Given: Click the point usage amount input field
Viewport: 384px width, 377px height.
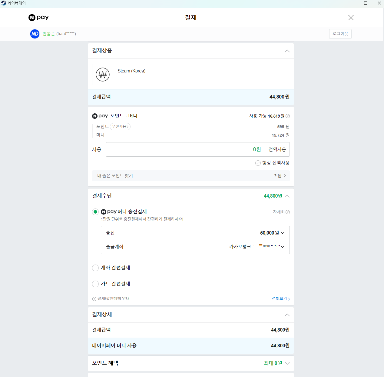Looking at the screenshot, I should (185, 149).
